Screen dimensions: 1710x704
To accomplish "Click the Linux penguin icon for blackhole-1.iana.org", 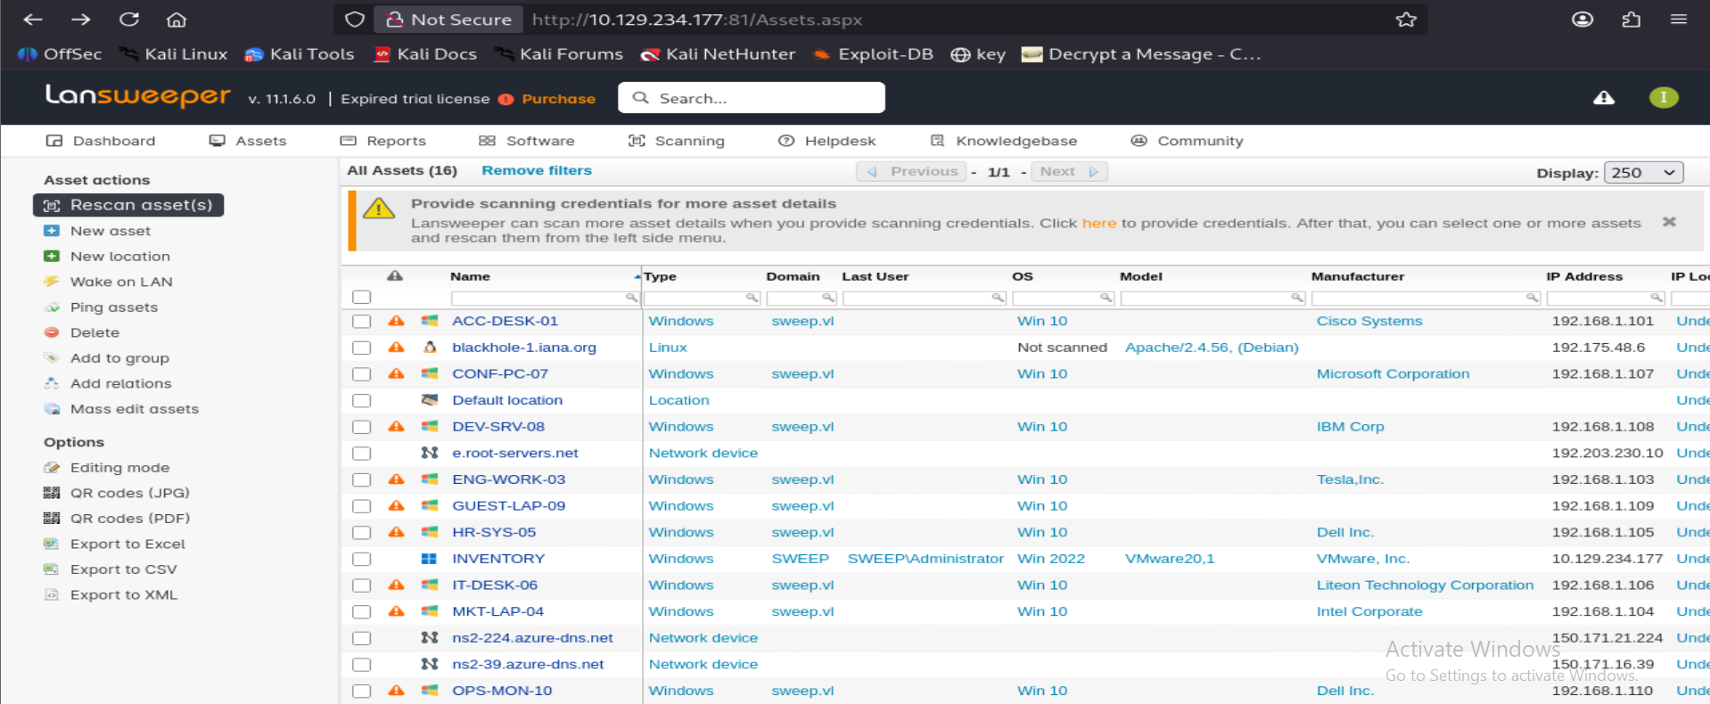I will click(x=430, y=348).
